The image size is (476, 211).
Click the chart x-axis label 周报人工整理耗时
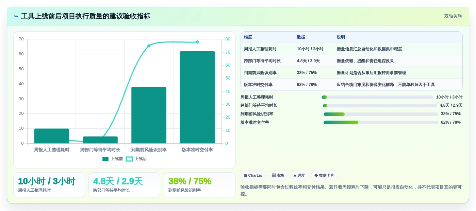(x=52, y=150)
